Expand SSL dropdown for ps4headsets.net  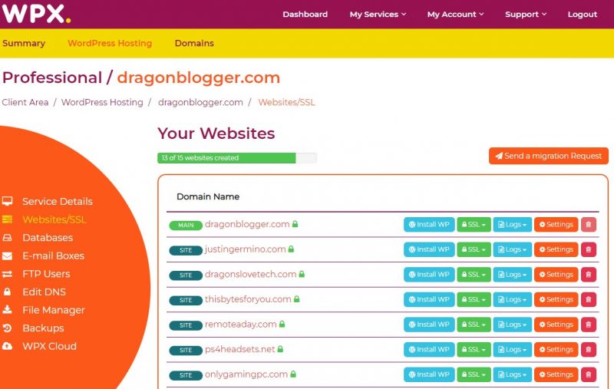(474, 350)
